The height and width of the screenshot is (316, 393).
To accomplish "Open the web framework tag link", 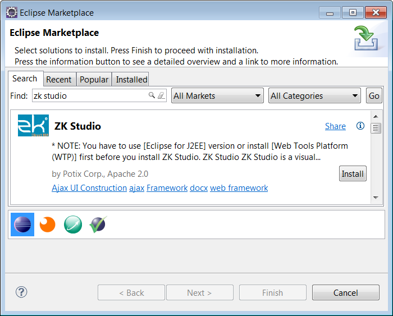I will click(239, 188).
